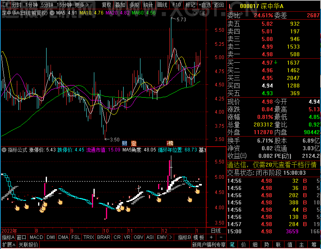Click the 定 marker on the chart
321x249 pixels.
(134, 143)
